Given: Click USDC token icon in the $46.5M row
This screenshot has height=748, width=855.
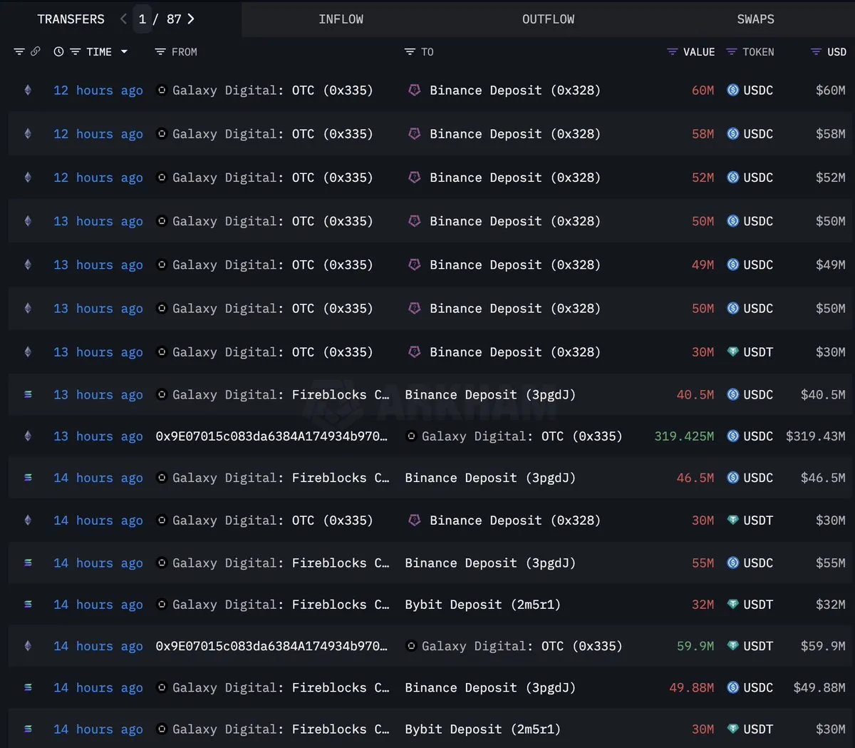Looking at the screenshot, I should coord(732,478).
